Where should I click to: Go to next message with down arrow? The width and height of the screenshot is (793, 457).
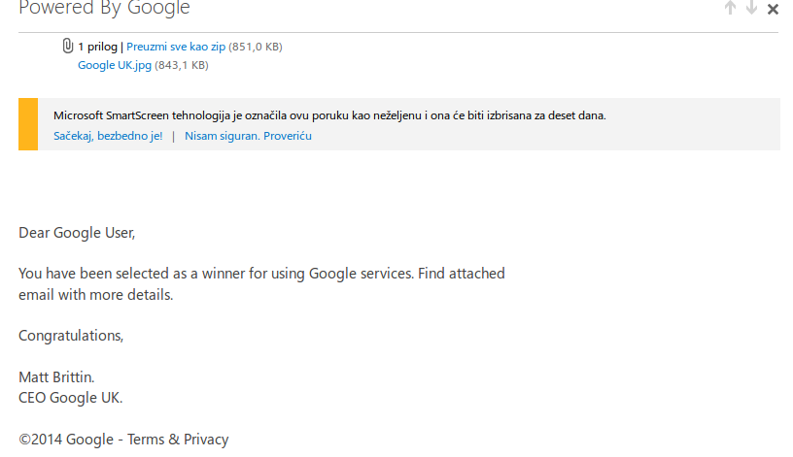[x=751, y=9]
